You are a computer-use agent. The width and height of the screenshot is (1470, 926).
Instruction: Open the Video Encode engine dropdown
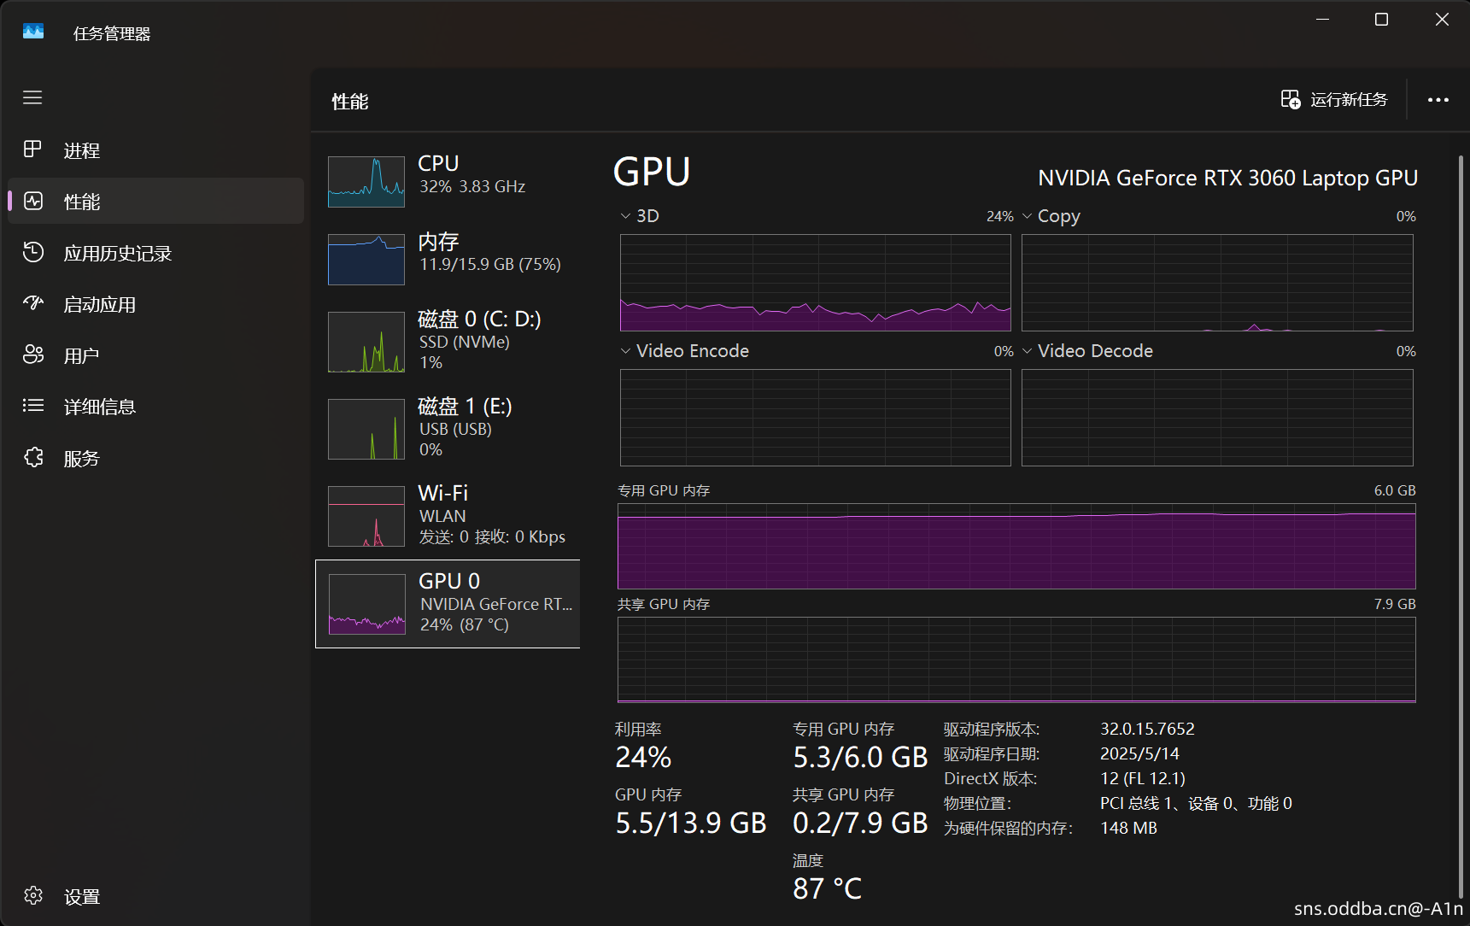[x=625, y=351]
